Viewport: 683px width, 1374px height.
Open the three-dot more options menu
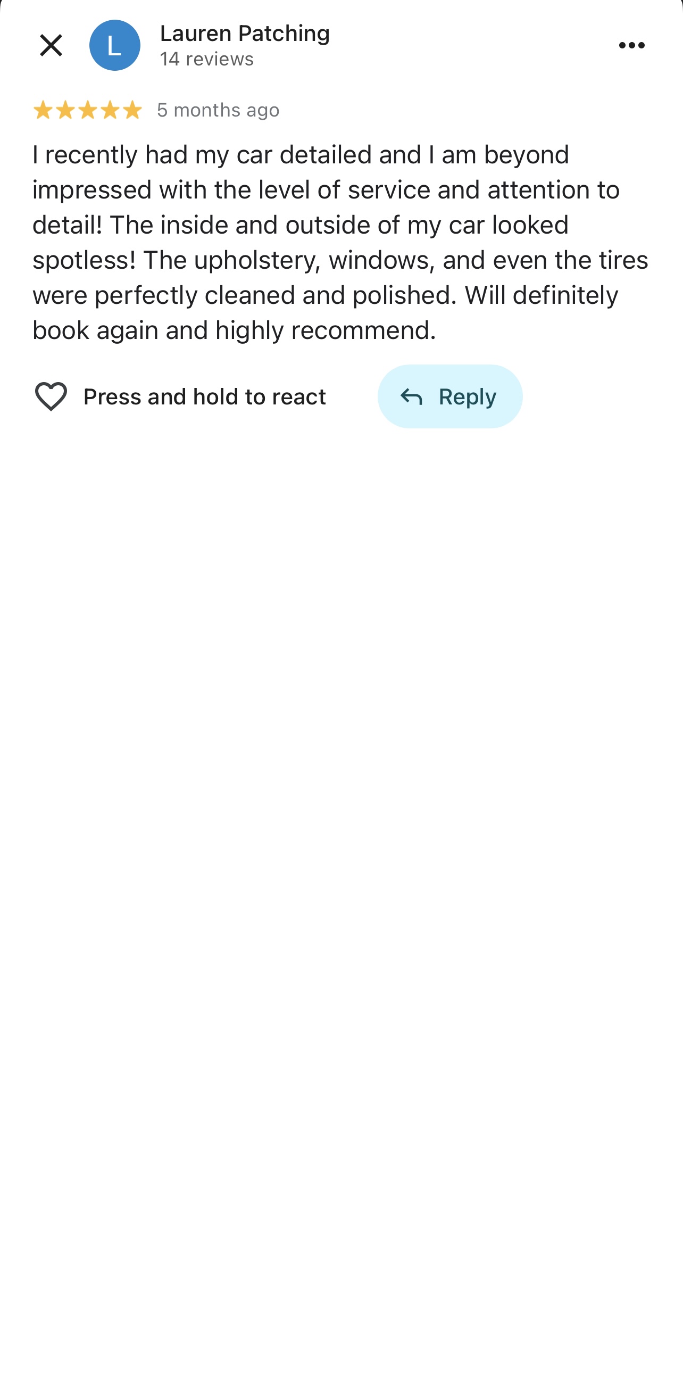click(x=632, y=45)
